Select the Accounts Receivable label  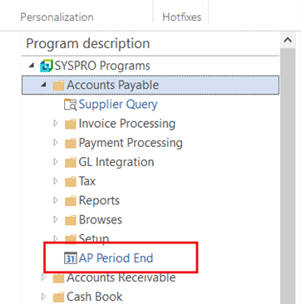(x=121, y=277)
